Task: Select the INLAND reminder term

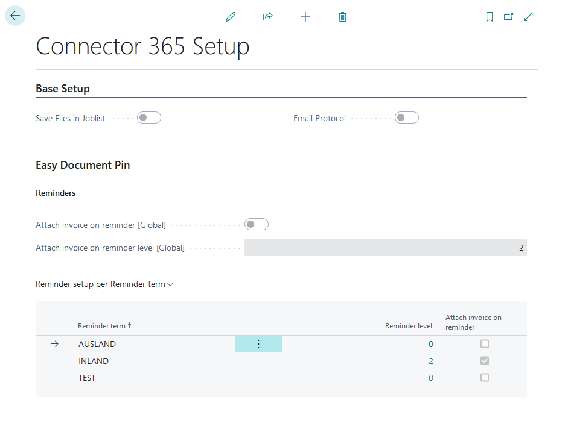Action: tap(94, 361)
